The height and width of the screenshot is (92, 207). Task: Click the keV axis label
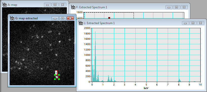tap(146, 88)
